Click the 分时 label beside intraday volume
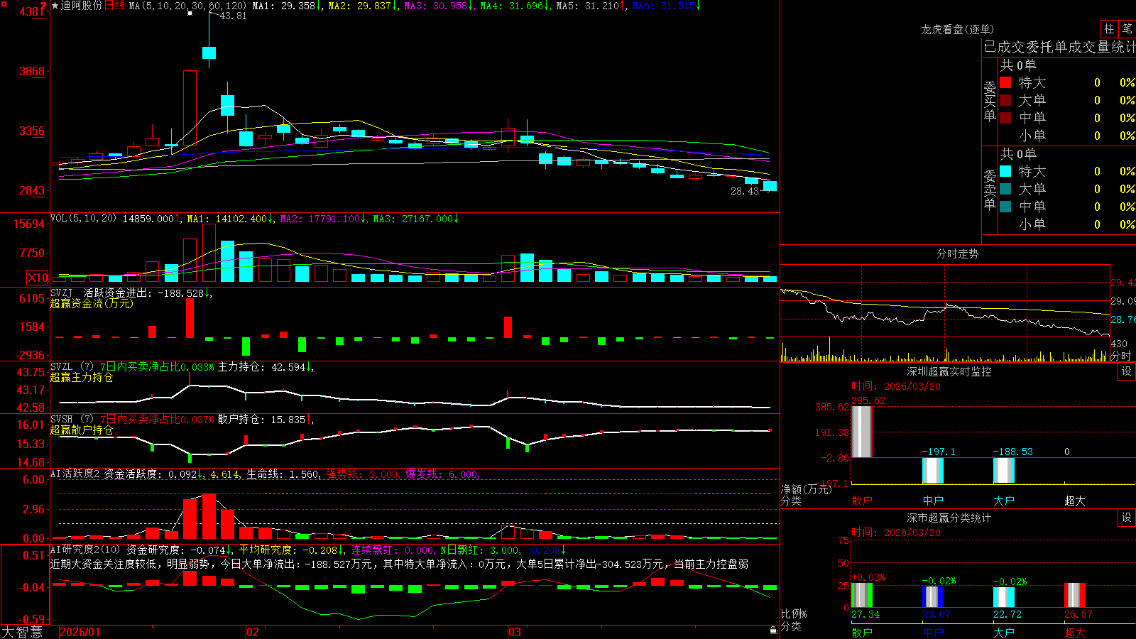 tap(1121, 356)
